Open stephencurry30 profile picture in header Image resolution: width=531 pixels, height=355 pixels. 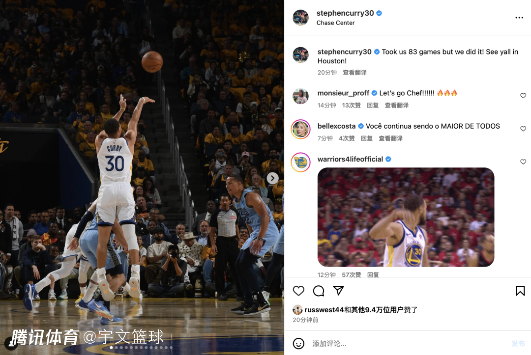tap(301, 18)
